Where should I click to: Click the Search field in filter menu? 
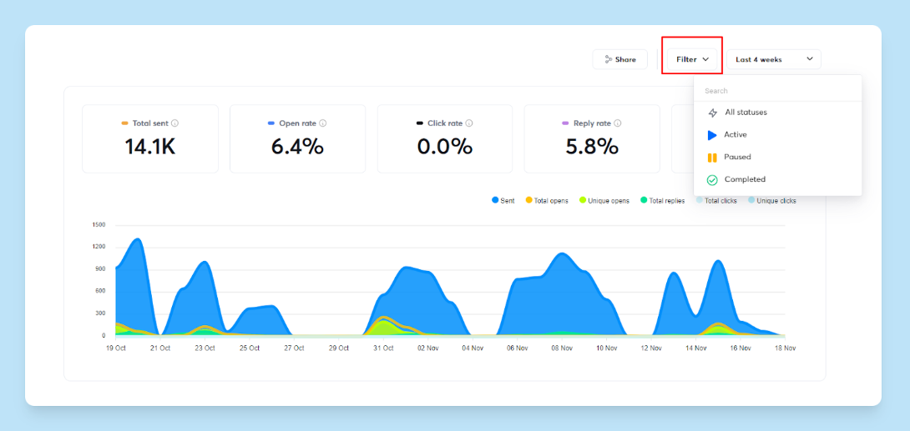pyautogui.click(x=776, y=90)
